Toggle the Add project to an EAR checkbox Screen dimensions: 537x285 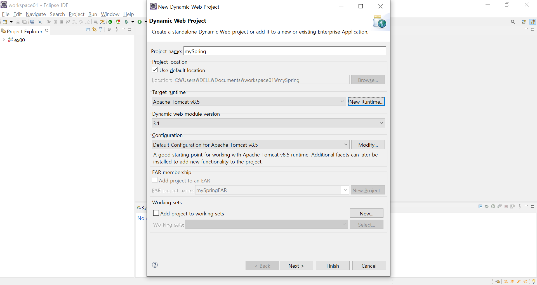coord(155,180)
